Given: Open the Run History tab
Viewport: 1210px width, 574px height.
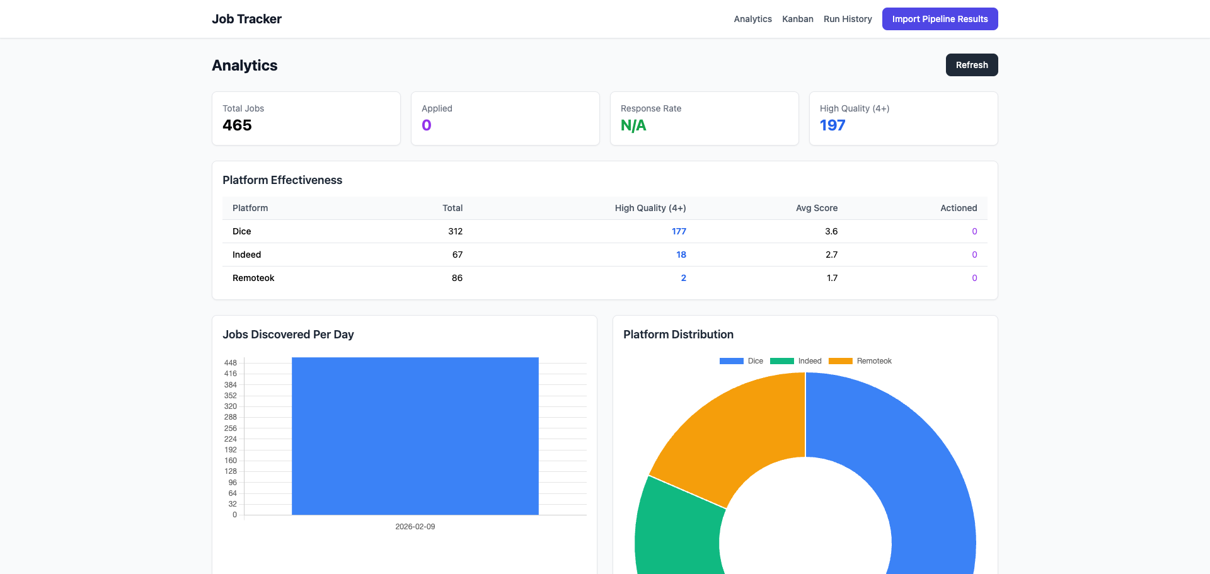Looking at the screenshot, I should coord(848,19).
